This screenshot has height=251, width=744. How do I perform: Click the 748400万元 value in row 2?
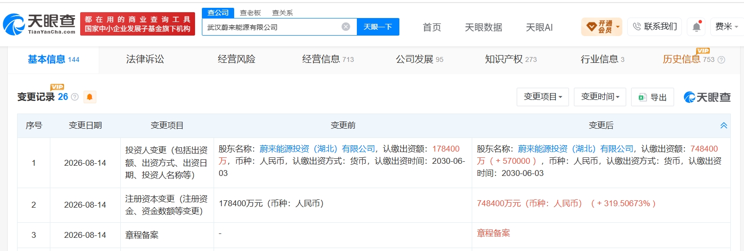coord(530,203)
